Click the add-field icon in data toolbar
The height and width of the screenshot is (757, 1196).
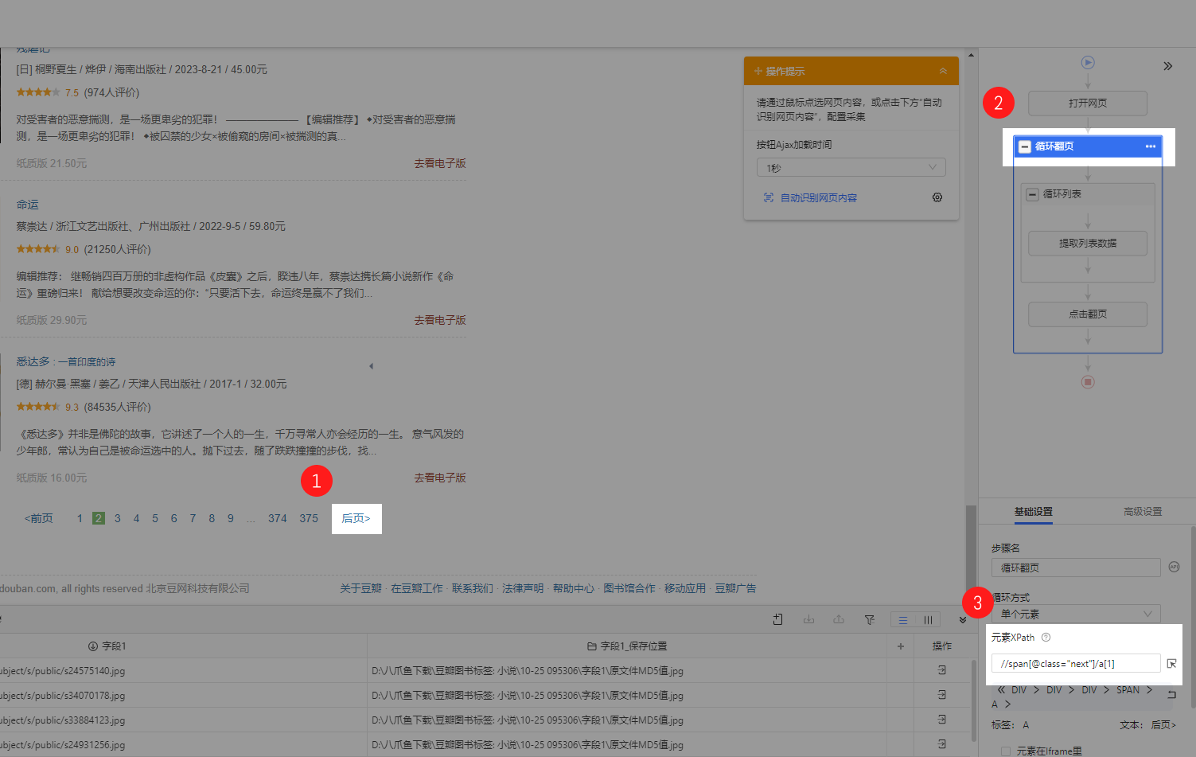(x=778, y=619)
